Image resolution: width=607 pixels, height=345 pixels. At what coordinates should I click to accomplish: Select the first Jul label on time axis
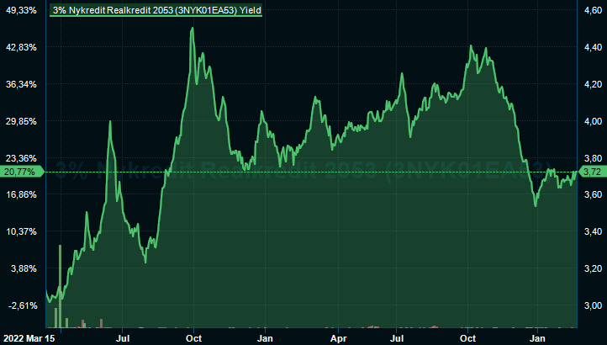[123, 338]
